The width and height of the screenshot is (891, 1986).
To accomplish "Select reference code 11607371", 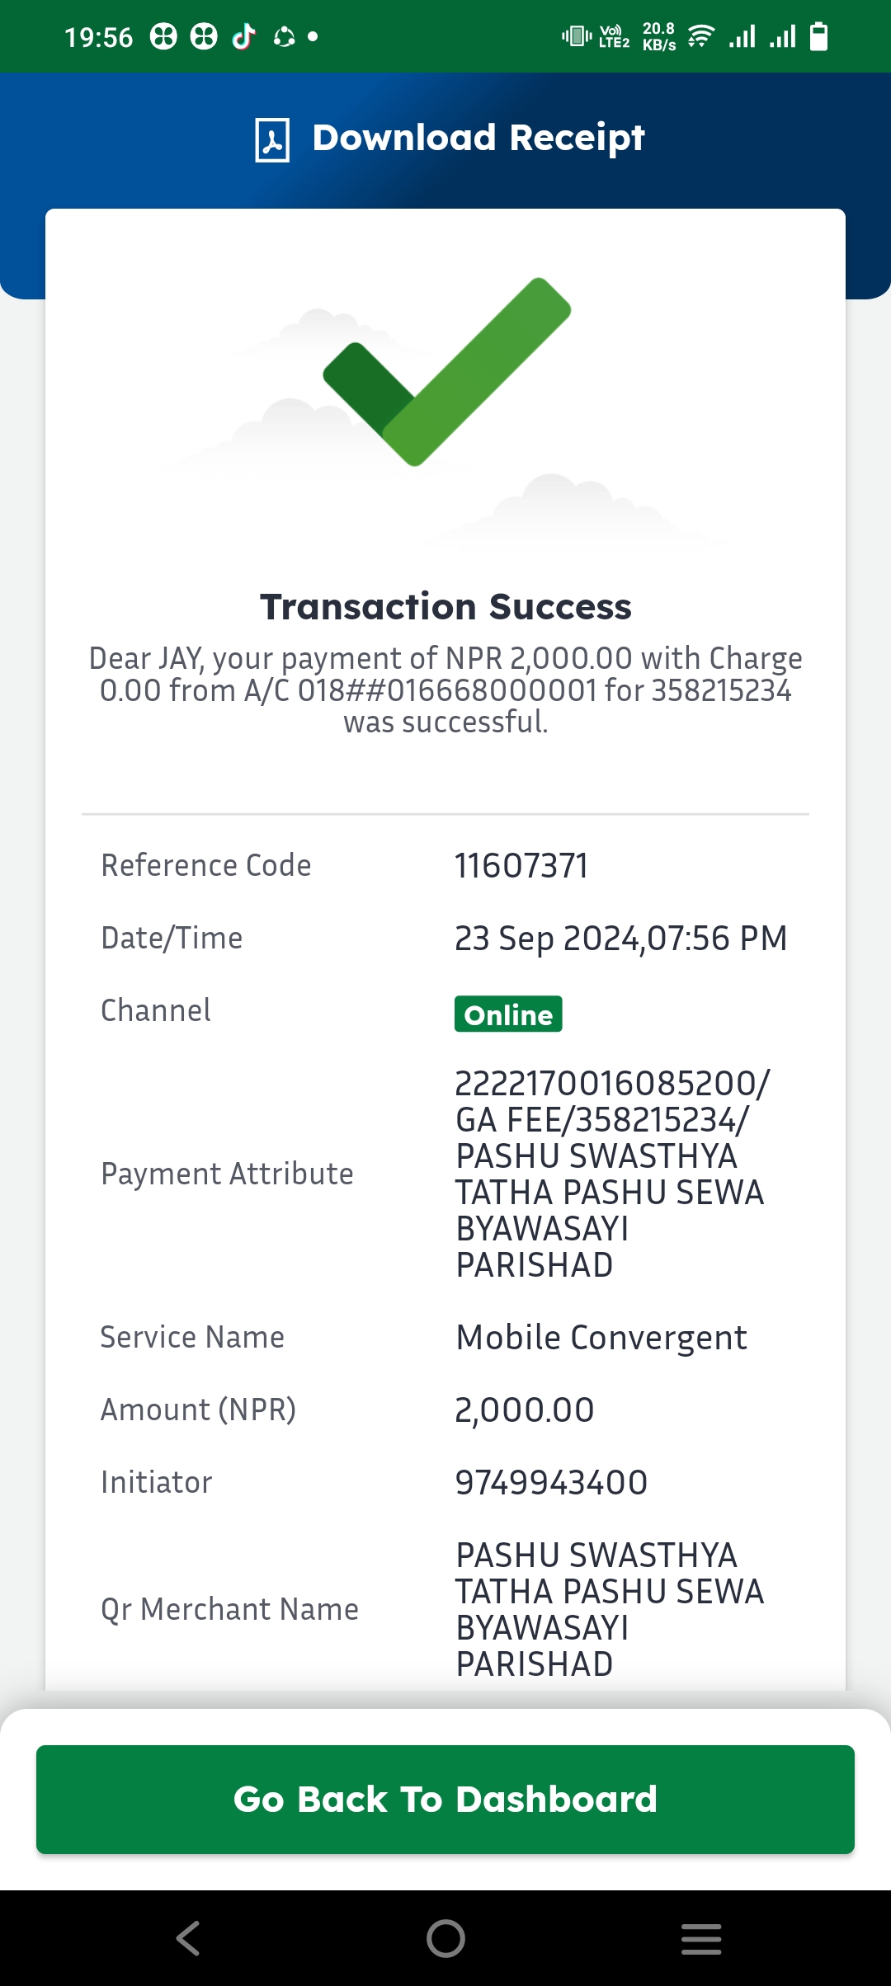I will click(521, 866).
